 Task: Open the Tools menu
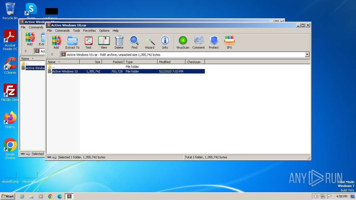(76, 31)
